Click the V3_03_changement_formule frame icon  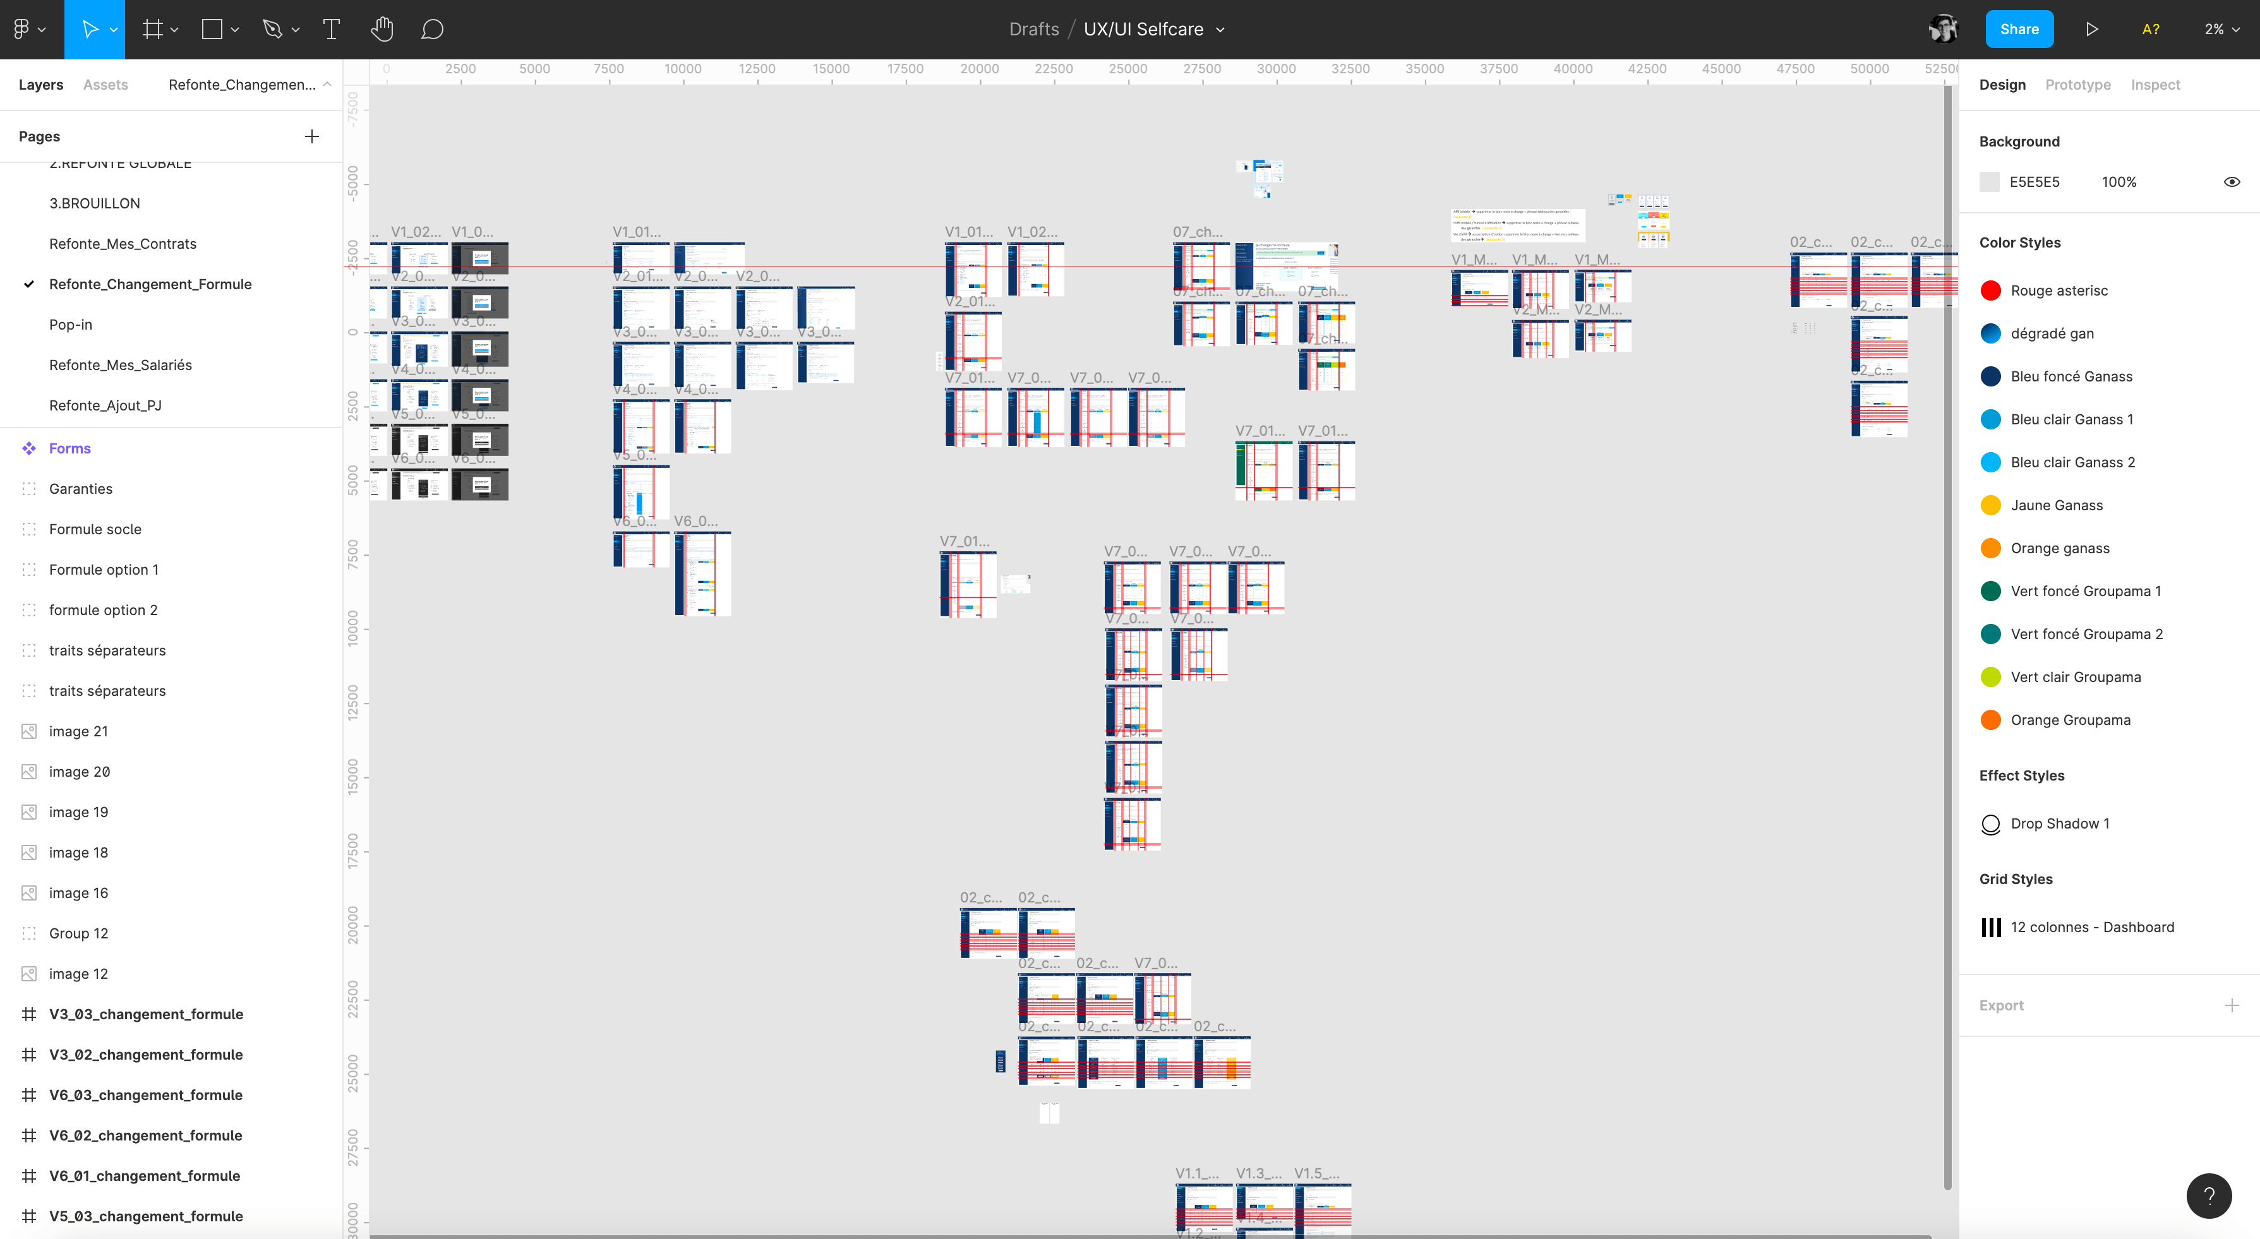tap(29, 1014)
